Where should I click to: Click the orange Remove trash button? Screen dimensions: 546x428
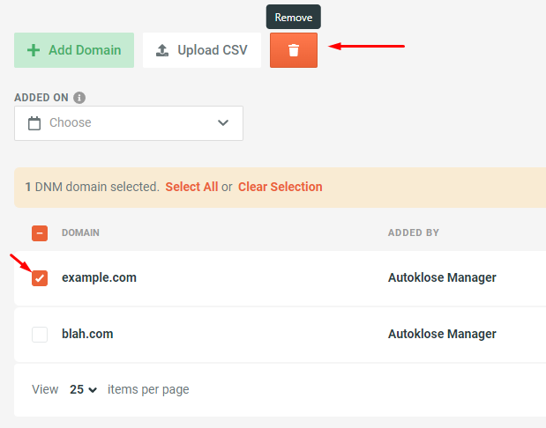tap(294, 50)
